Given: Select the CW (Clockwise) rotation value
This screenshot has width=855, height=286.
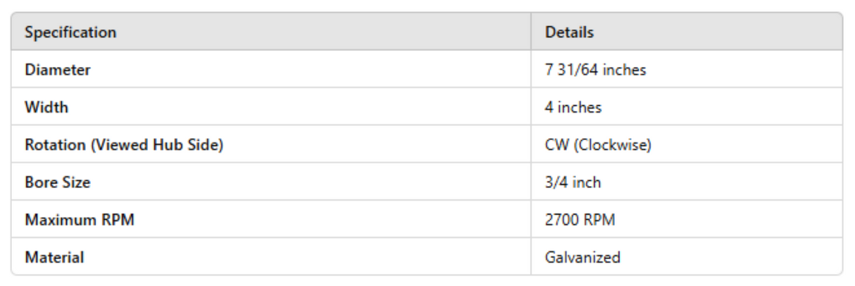Looking at the screenshot, I should click(598, 145).
